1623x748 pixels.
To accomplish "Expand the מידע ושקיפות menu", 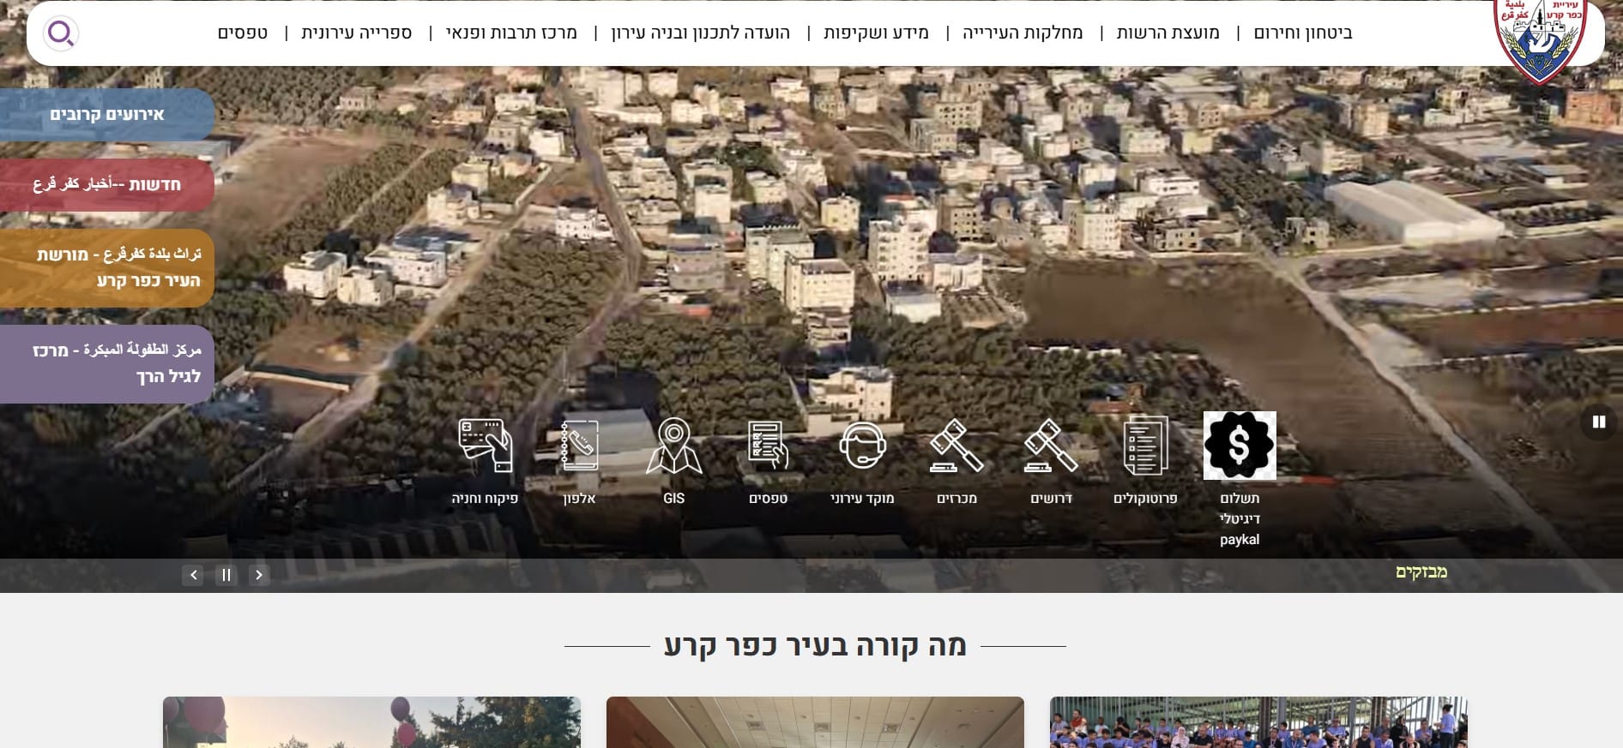I will [x=876, y=33].
